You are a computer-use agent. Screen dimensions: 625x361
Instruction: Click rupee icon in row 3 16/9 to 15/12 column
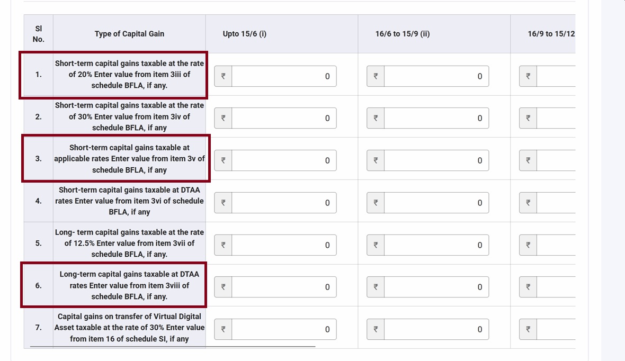[x=528, y=160]
